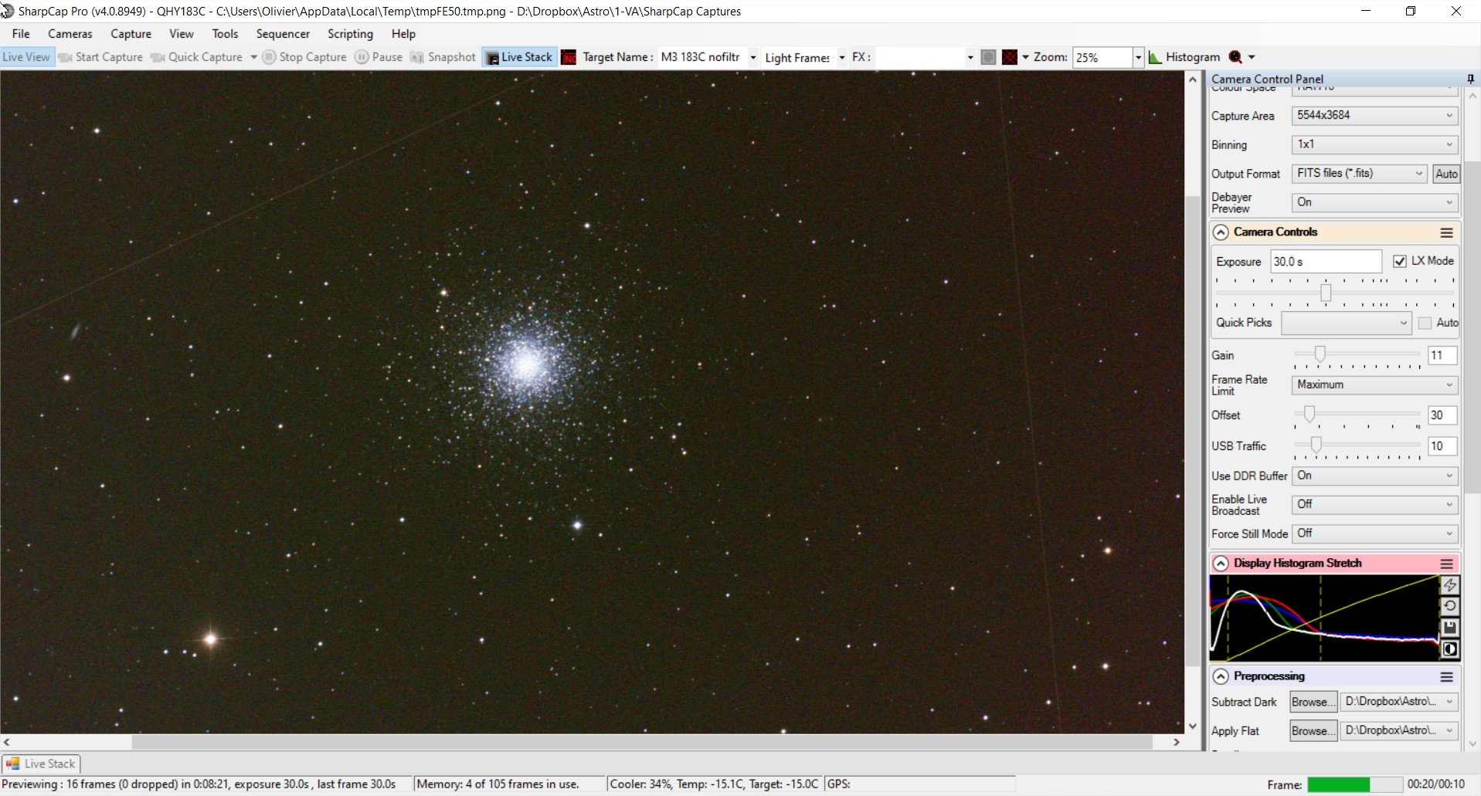Save the stretch using the floppy disk icon
Screen dimensions: 1481x796
coord(1450,628)
